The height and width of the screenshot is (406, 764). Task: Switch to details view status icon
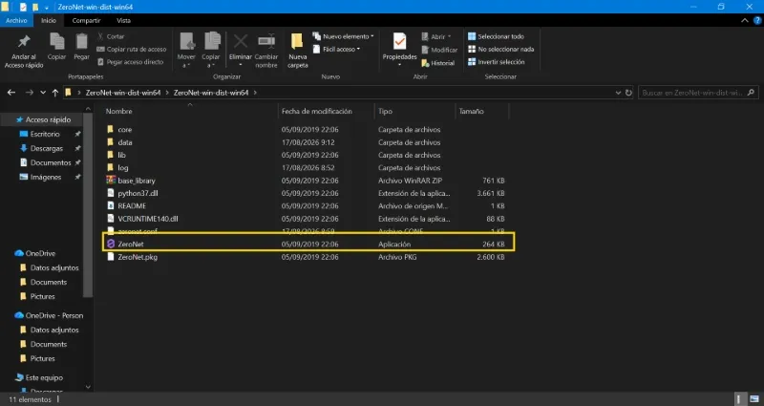click(739, 399)
